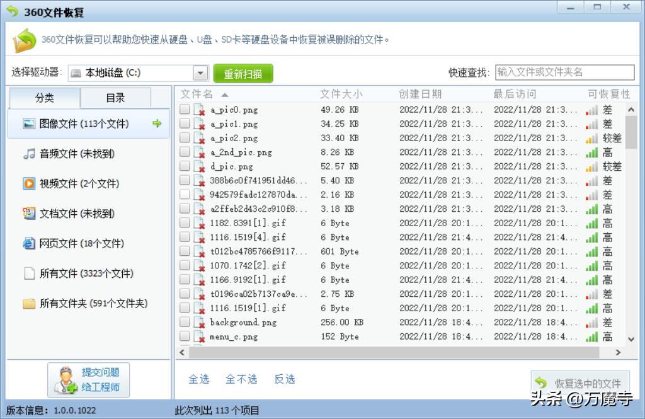Screen dimensions: 645x419
Task: Switch to the 目录 directory tab
Action: (117, 98)
